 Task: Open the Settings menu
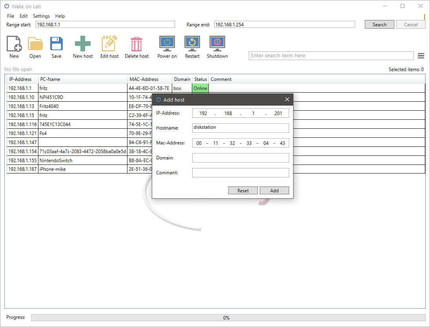pos(42,16)
